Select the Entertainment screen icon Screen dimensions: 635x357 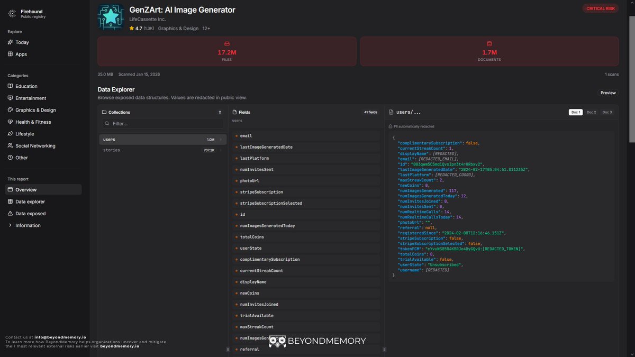point(10,98)
